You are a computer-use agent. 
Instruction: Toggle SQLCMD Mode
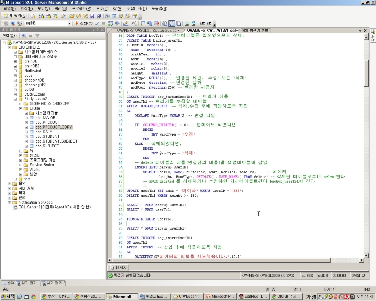coord(156,23)
